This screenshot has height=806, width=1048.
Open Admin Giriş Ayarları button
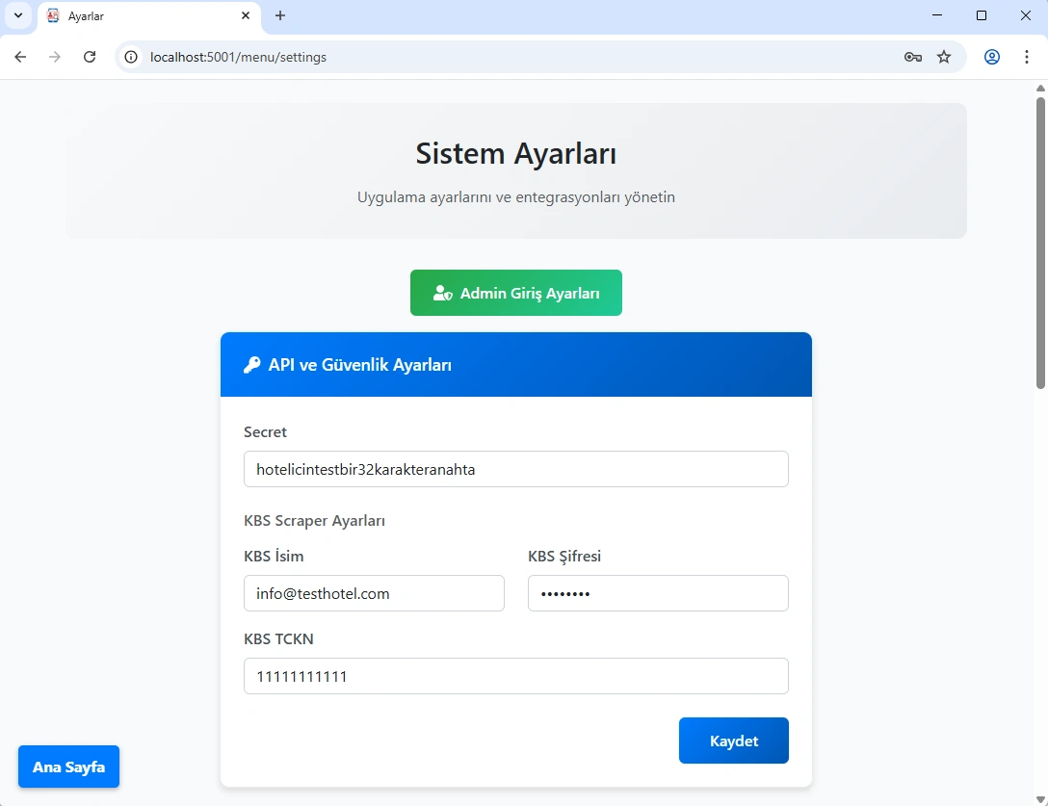coord(515,293)
